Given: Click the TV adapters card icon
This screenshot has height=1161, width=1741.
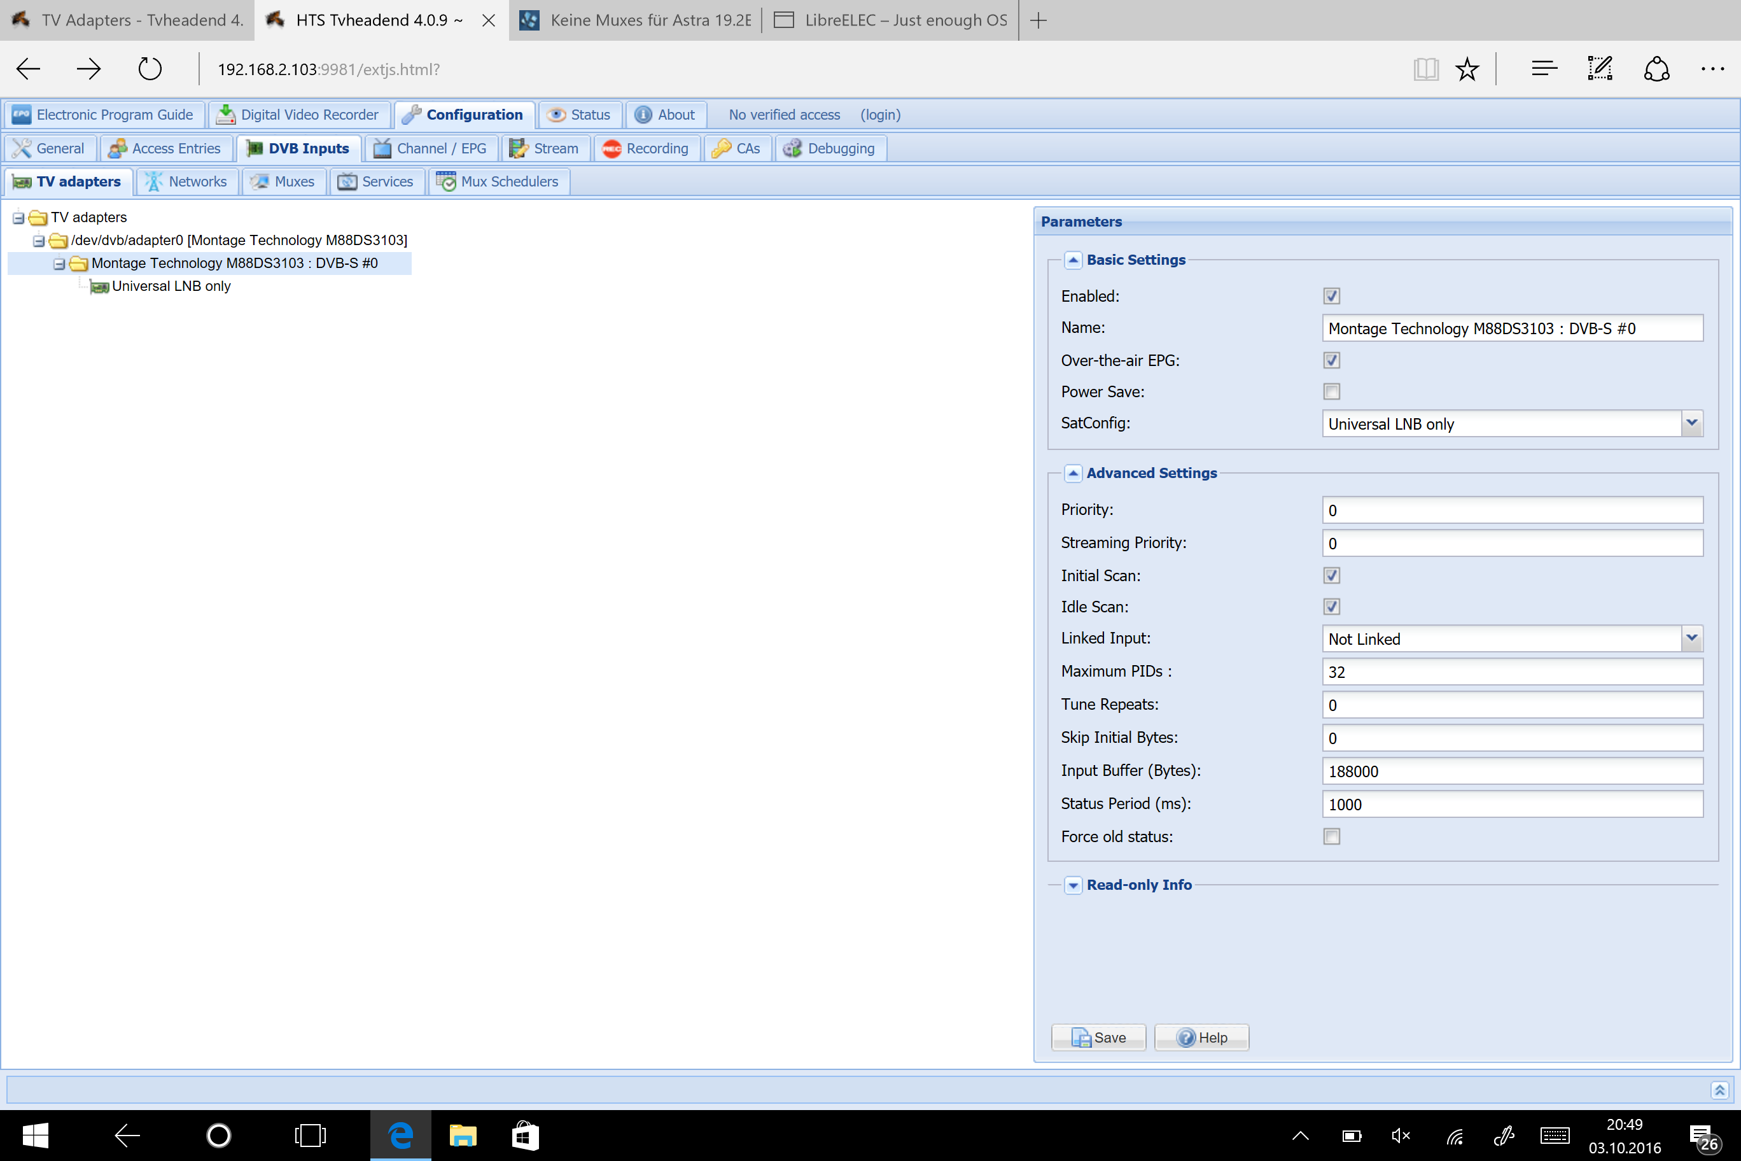Looking at the screenshot, I should [22, 182].
